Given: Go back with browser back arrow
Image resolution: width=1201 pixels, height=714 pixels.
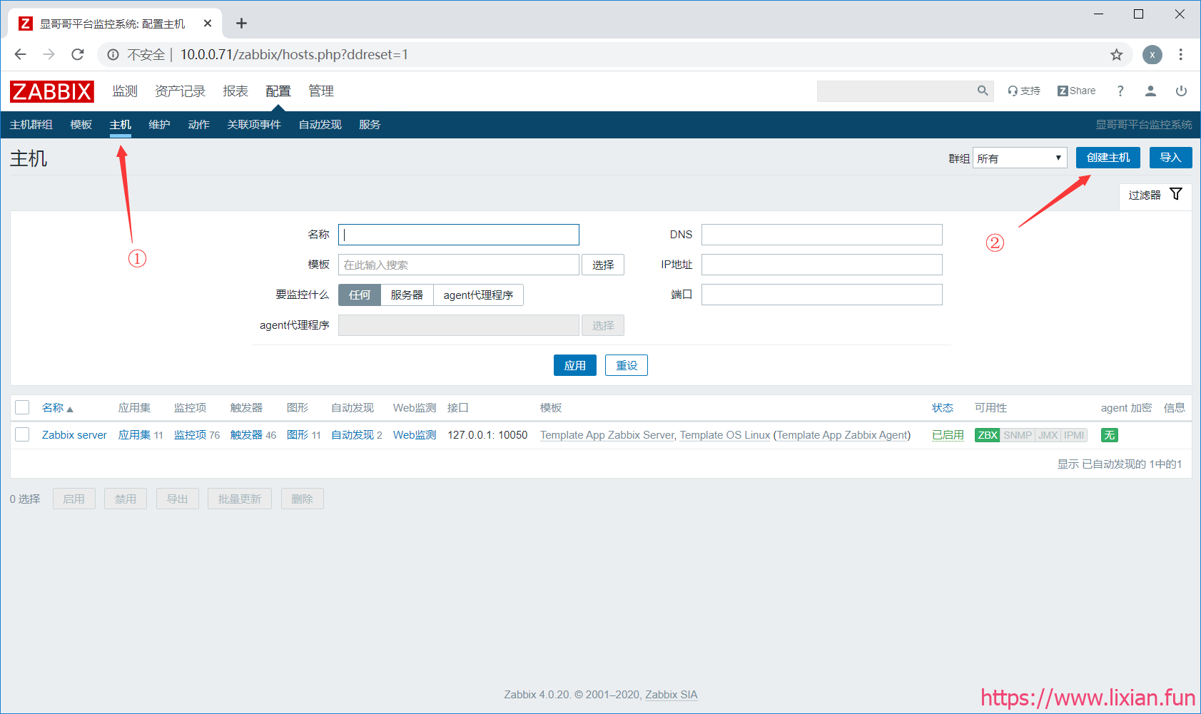Looking at the screenshot, I should (20, 54).
